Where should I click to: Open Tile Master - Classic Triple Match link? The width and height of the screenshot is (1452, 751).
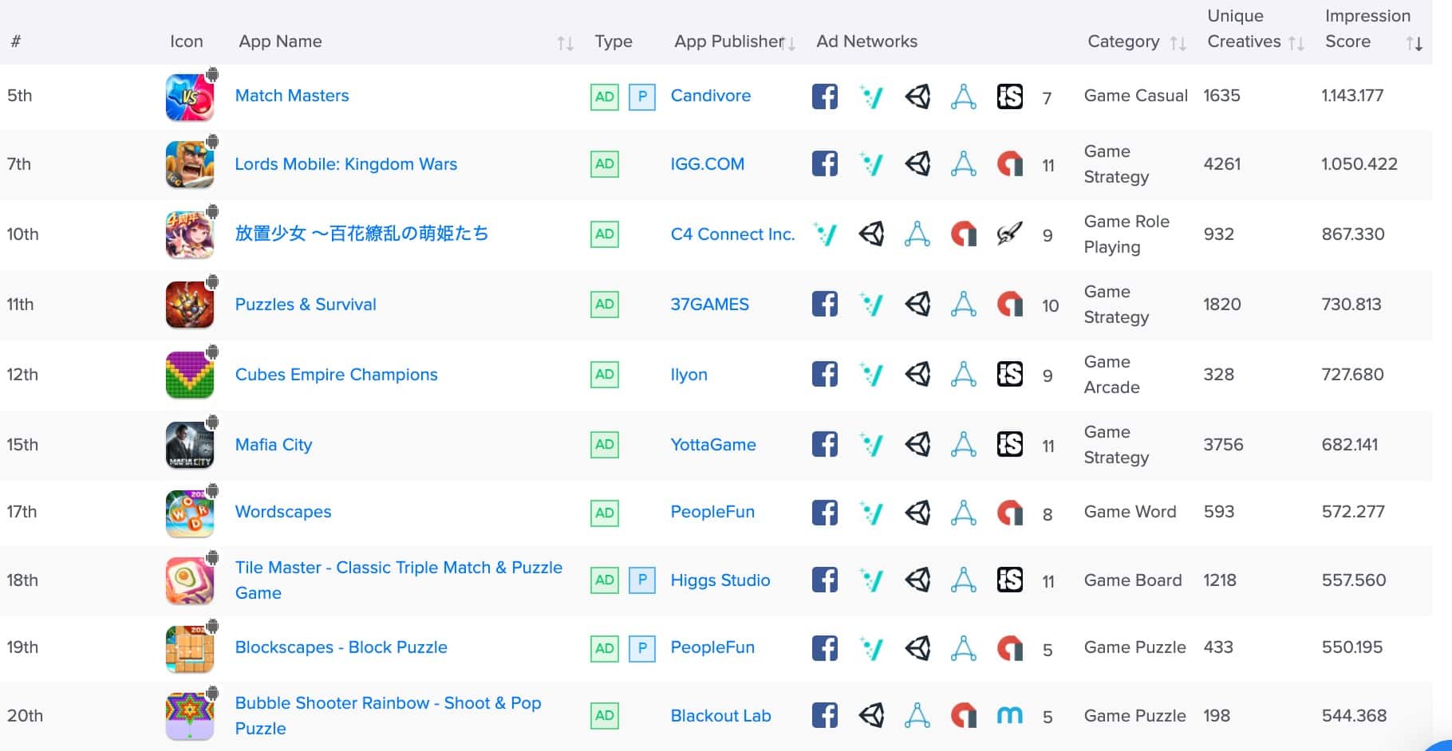point(399,580)
